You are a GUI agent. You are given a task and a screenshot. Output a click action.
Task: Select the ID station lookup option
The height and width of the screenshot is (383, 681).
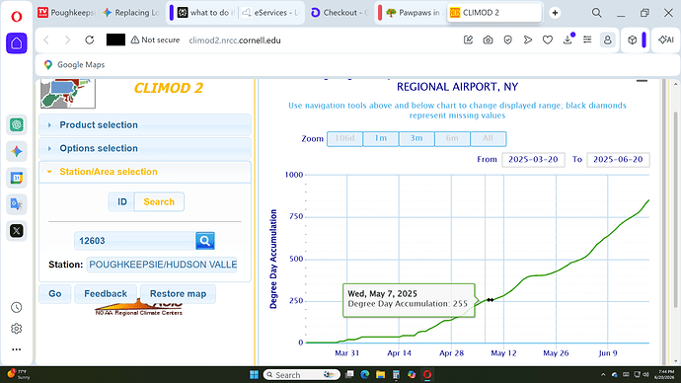point(121,202)
